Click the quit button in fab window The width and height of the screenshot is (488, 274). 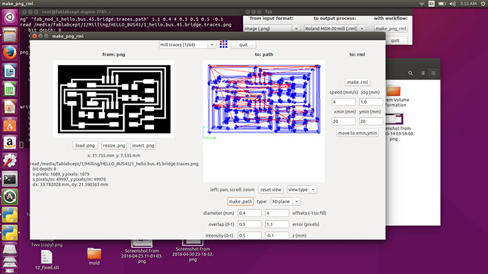point(394,41)
